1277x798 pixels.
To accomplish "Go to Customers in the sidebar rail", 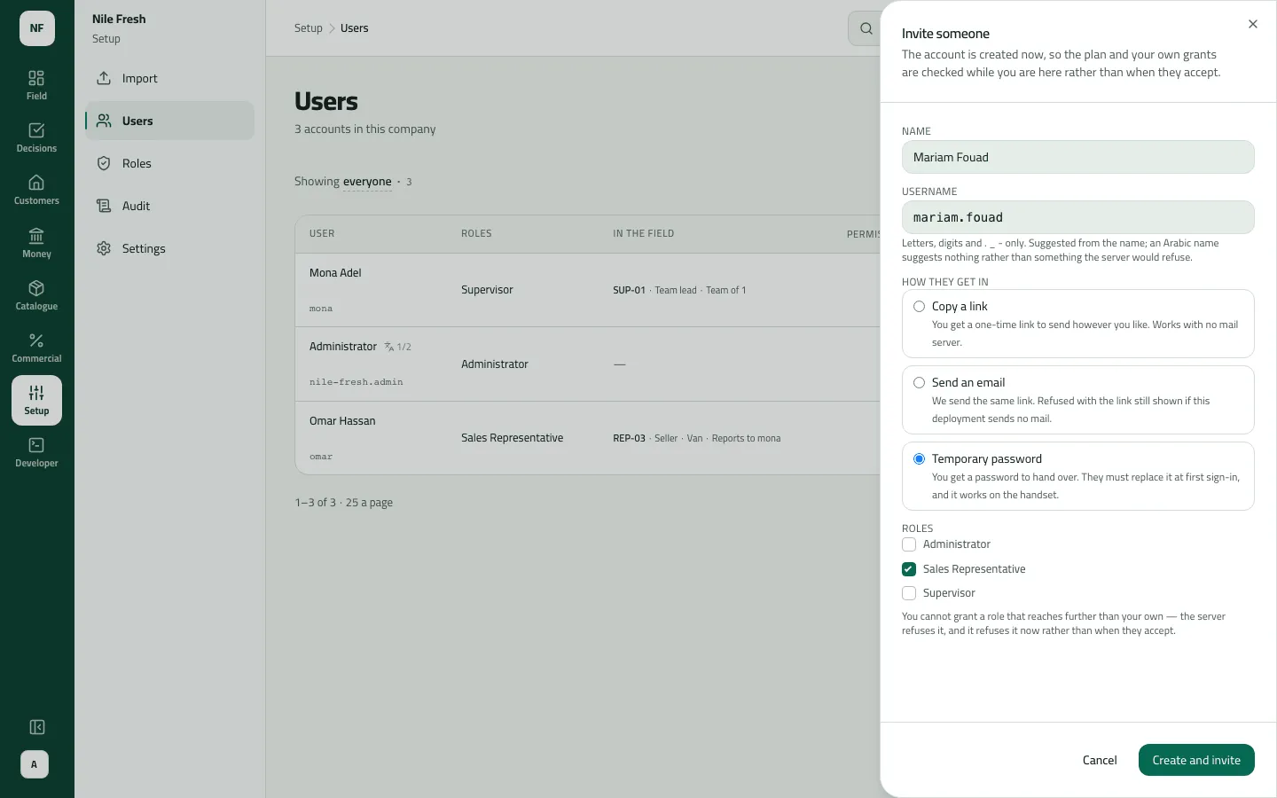I will click(x=36, y=190).
